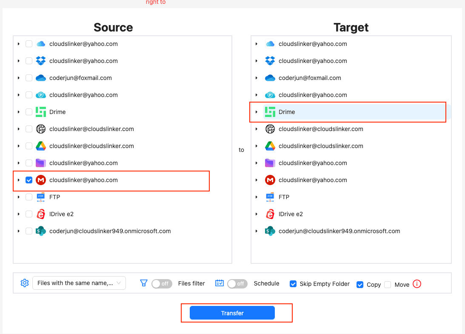Check the Source Drime checkbox
This screenshot has height=334, width=465.
pyautogui.click(x=29, y=112)
